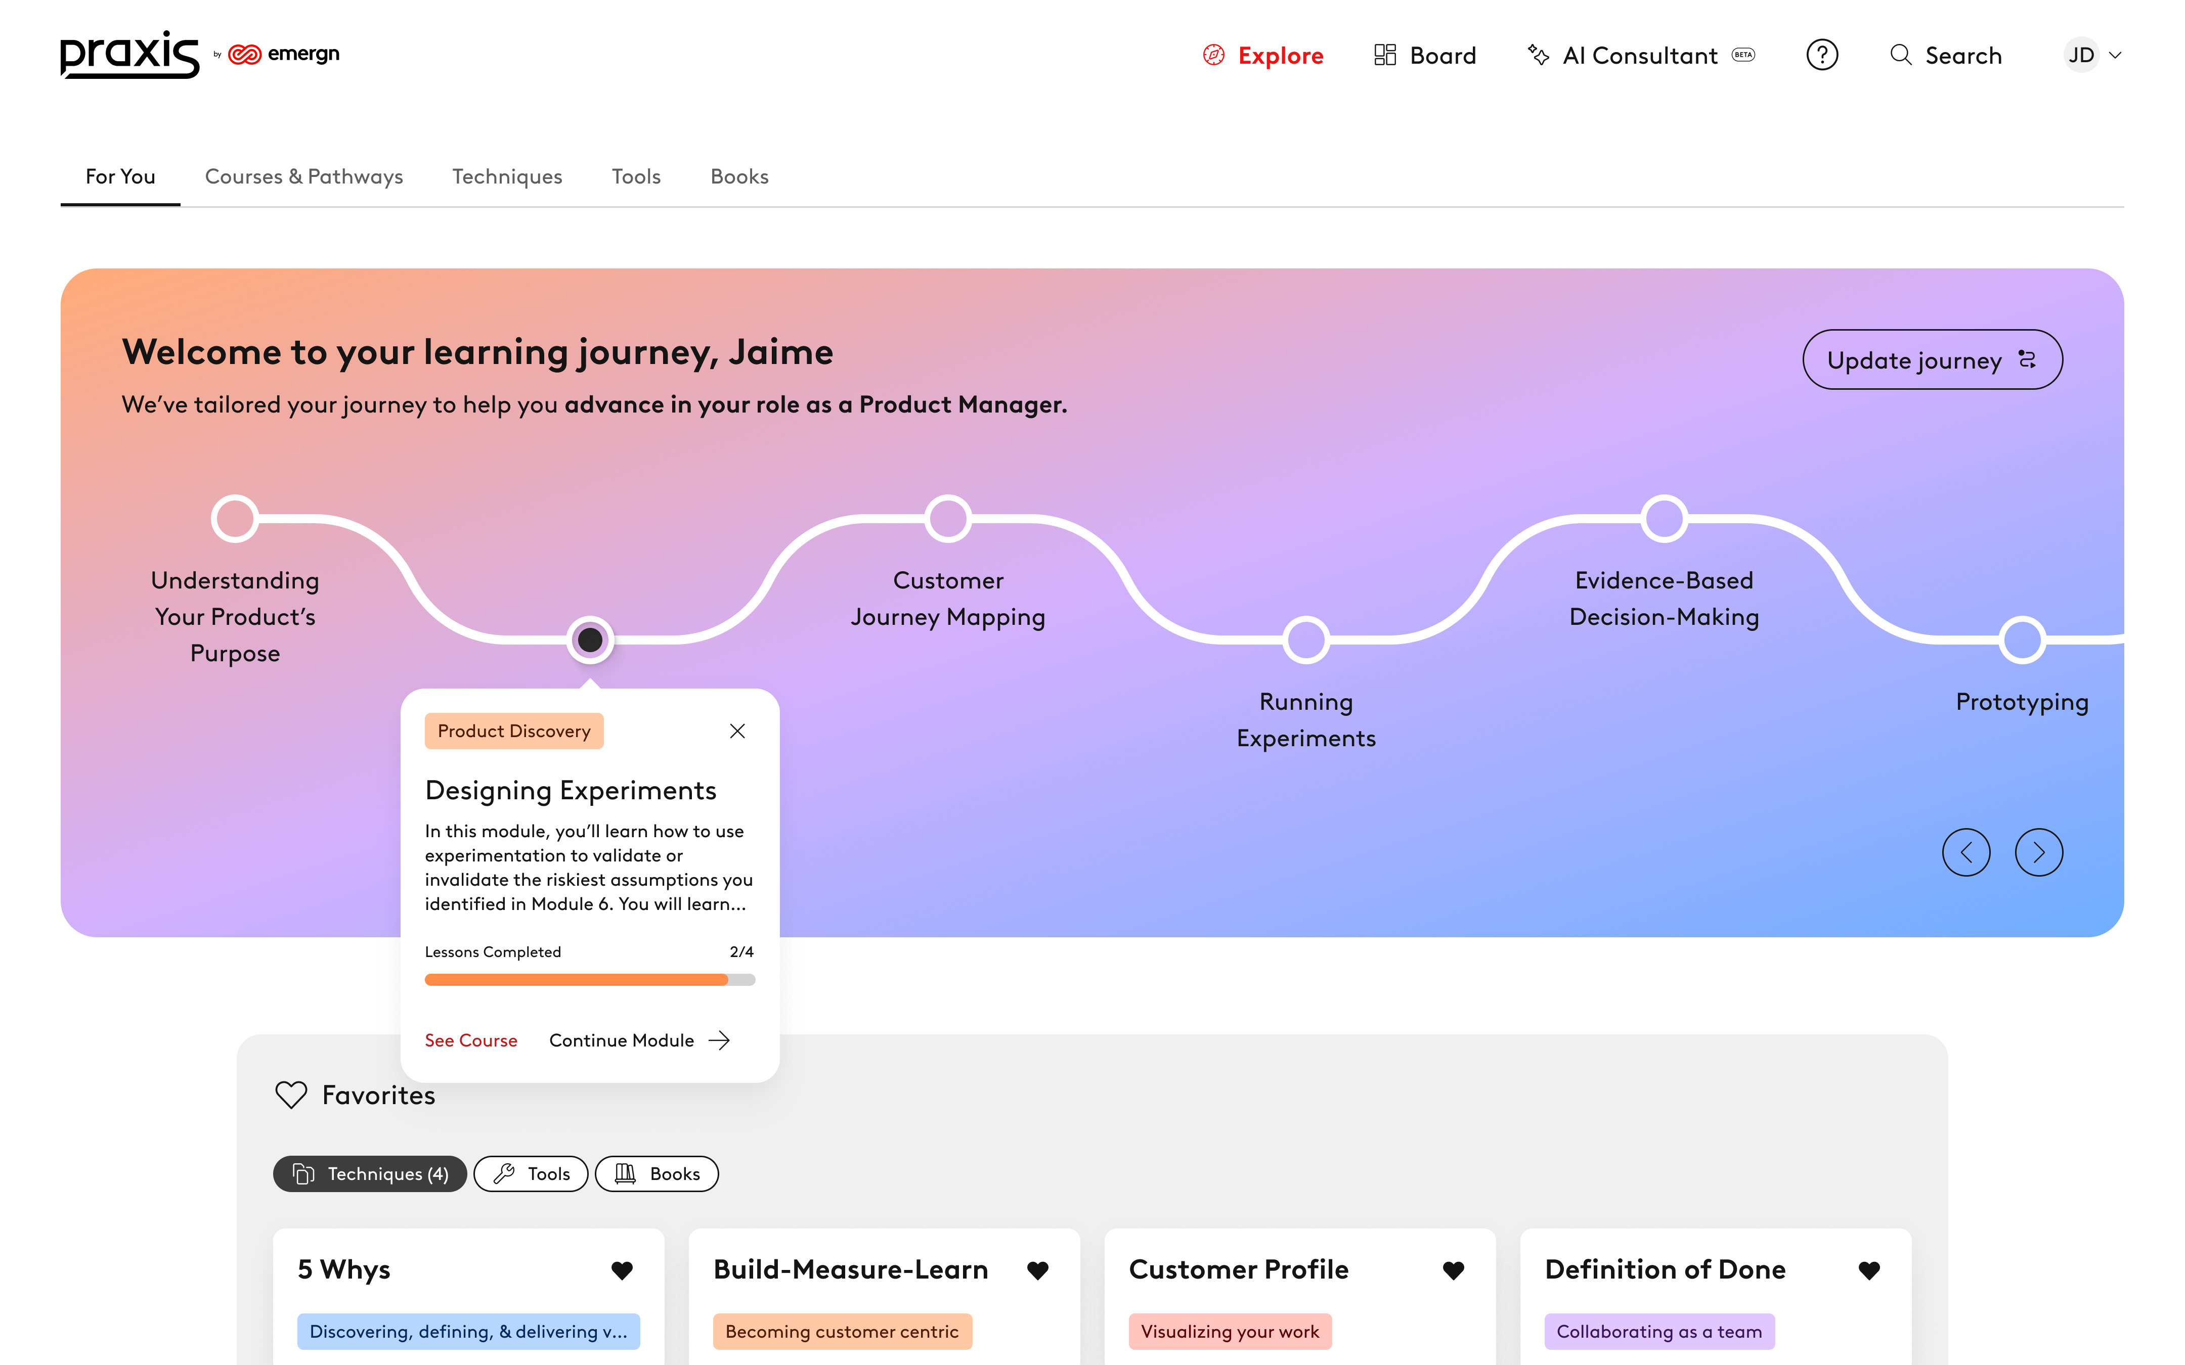Image resolution: width=2185 pixels, height=1365 pixels.
Task: Toggle the Definition of Done favorite heart
Action: tap(1869, 1270)
